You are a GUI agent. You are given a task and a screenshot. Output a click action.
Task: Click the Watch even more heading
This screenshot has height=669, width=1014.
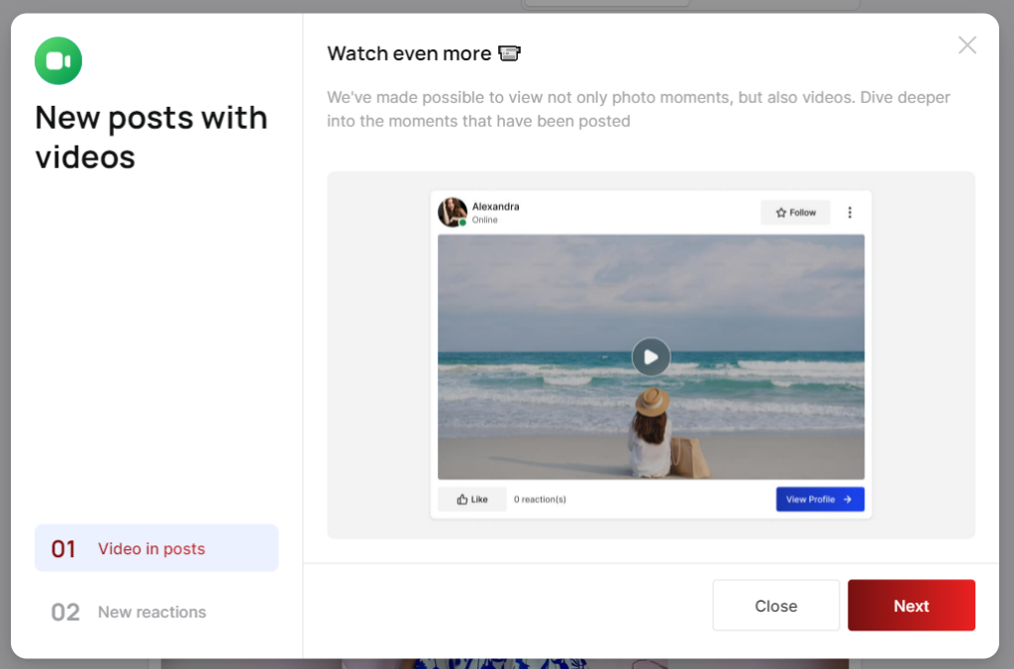point(409,53)
